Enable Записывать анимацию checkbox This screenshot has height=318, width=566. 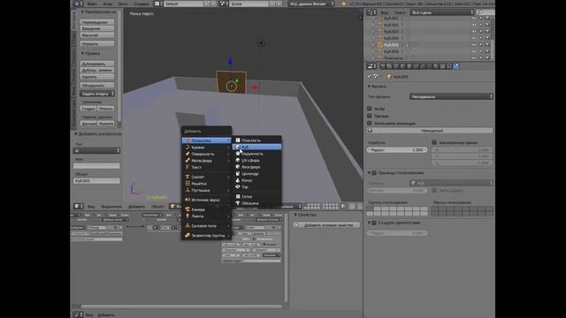pyautogui.click(x=370, y=124)
